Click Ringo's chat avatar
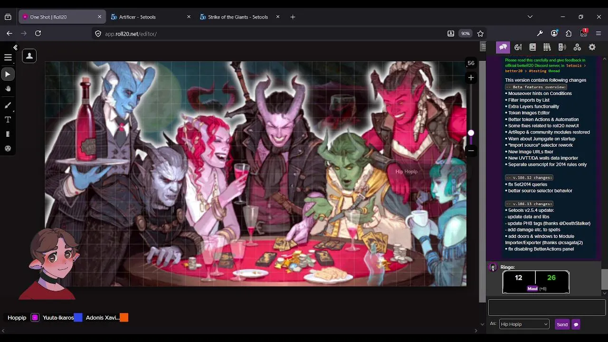The height and width of the screenshot is (342, 608). pyautogui.click(x=493, y=267)
